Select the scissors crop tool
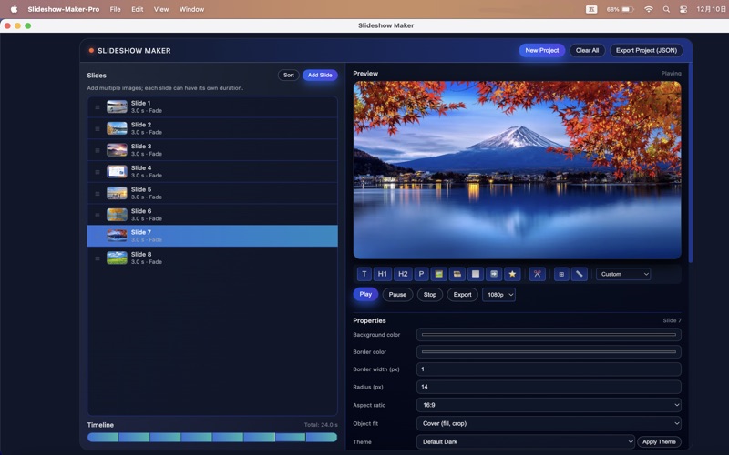Screen dimensions: 729x455 pyautogui.click(x=538, y=274)
